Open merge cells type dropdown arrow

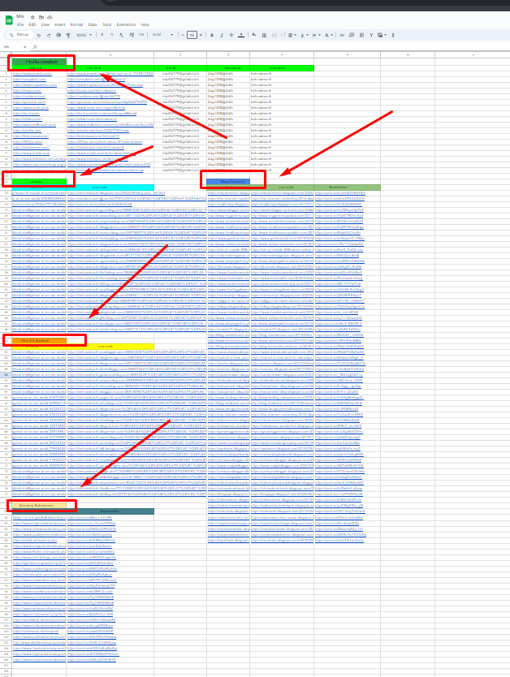282,35
